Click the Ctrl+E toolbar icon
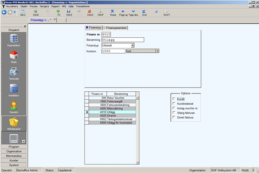This screenshot has width=259, height=173. (x=35, y=11)
